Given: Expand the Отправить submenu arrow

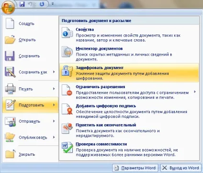Looking at the screenshot, I should click(x=54, y=121).
